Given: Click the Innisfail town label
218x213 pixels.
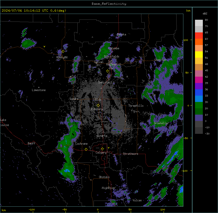Looking at the screenshot, I should click(x=105, y=82).
